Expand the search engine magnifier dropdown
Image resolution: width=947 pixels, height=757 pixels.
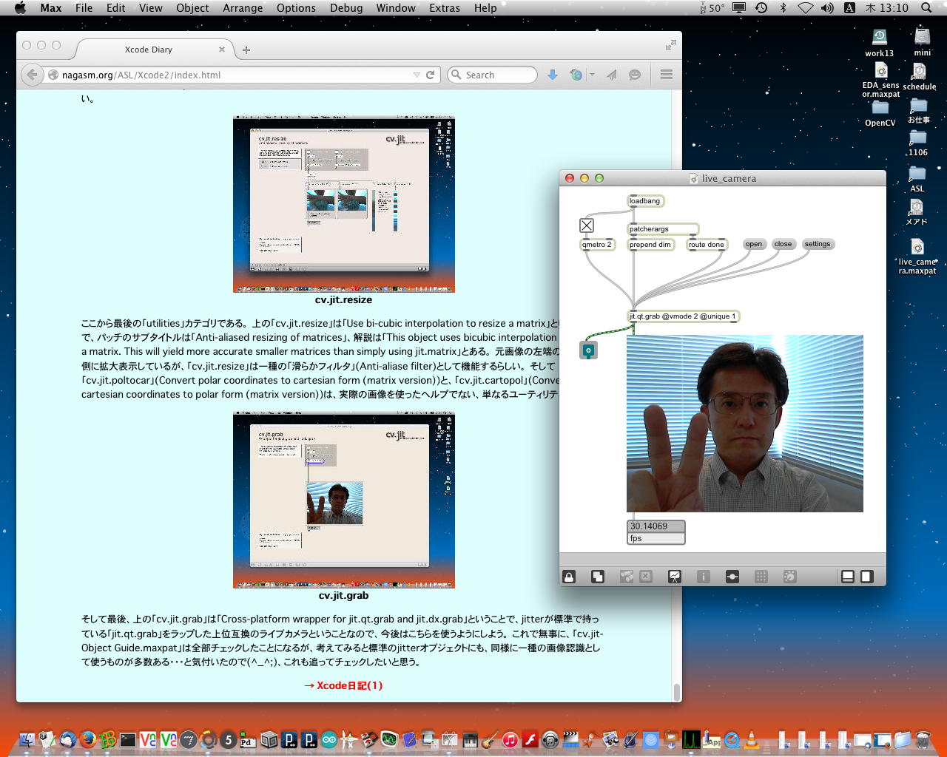pyautogui.click(x=456, y=75)
